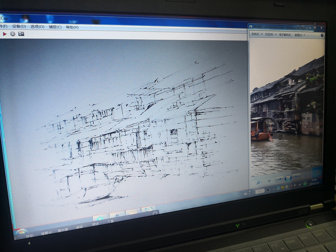This screenshot has width=336, height=252.
Task: Click the magnifier zoom button in Photo Viewer
Action: (x=259, y=182)
